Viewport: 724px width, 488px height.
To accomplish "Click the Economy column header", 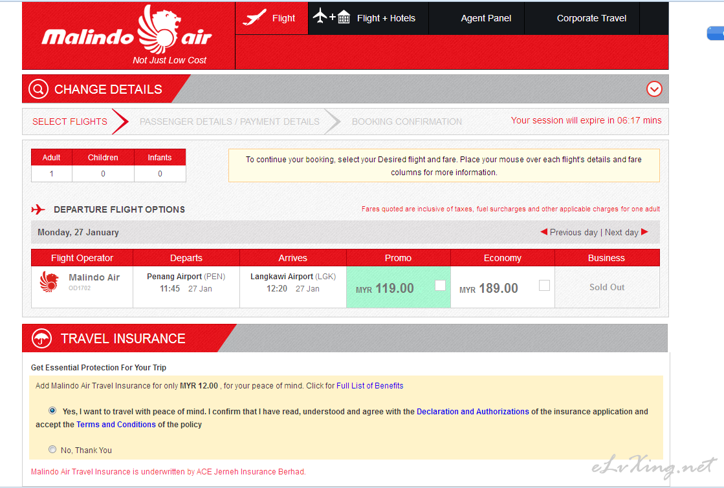I will pyautogui.click(x=502, y=258).
